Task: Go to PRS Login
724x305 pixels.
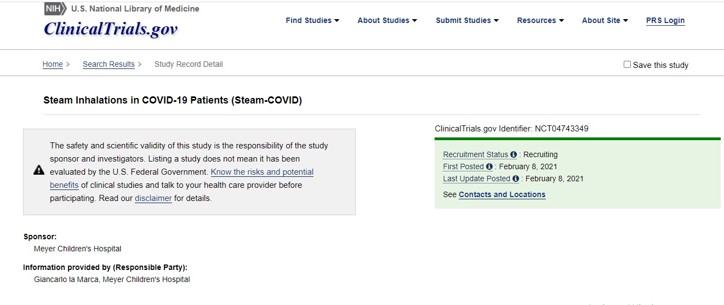Action: [x=665, y=20]
